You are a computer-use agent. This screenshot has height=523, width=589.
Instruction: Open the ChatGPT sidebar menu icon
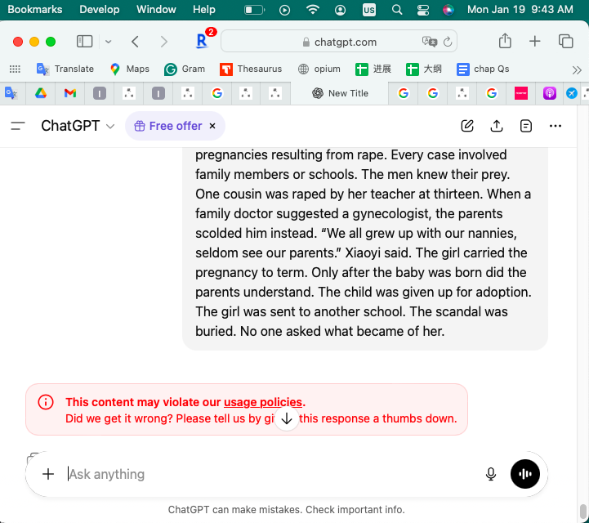18,126
